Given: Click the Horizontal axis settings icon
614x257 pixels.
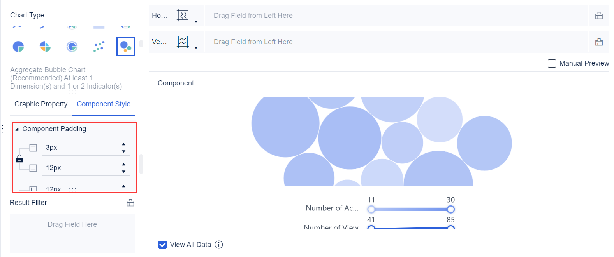Looking at the screenshot, I should pos(183,15).
